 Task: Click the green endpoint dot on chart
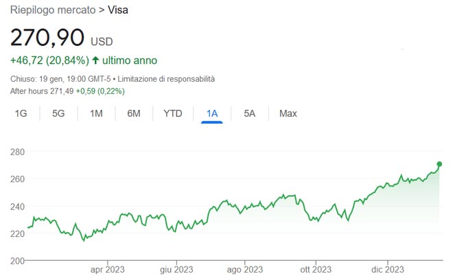[x=439, y=164]
